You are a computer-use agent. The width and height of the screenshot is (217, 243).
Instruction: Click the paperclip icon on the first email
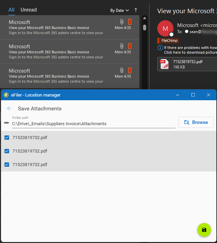(122, 22)
